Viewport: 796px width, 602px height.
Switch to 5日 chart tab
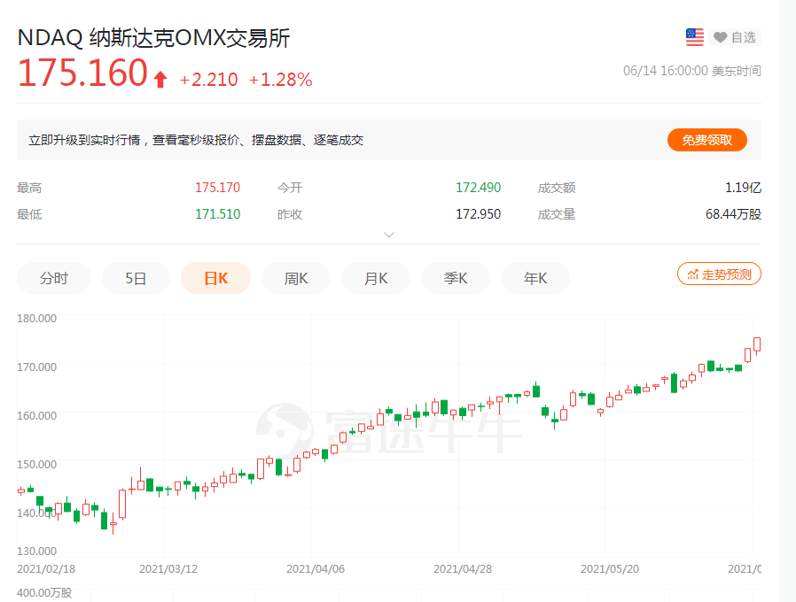[x=136, y=278]
